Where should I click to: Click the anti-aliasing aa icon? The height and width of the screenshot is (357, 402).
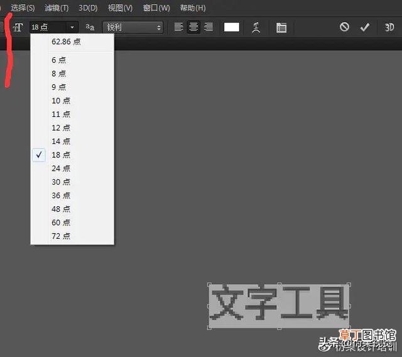click(x=90, y=27)
